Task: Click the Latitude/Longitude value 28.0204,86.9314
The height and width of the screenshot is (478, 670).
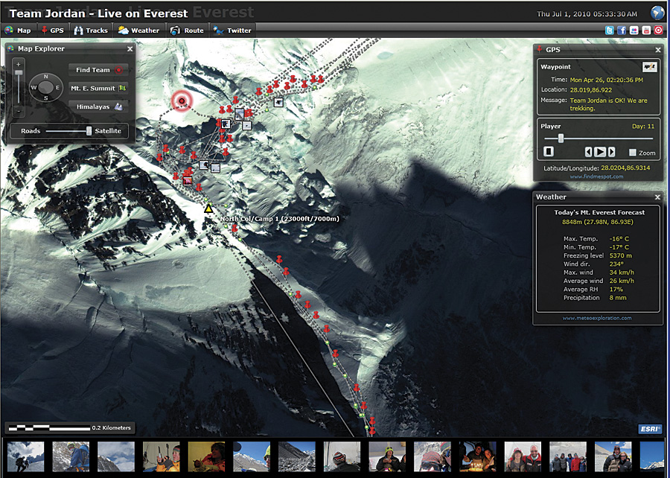Action: click(625, 168)
